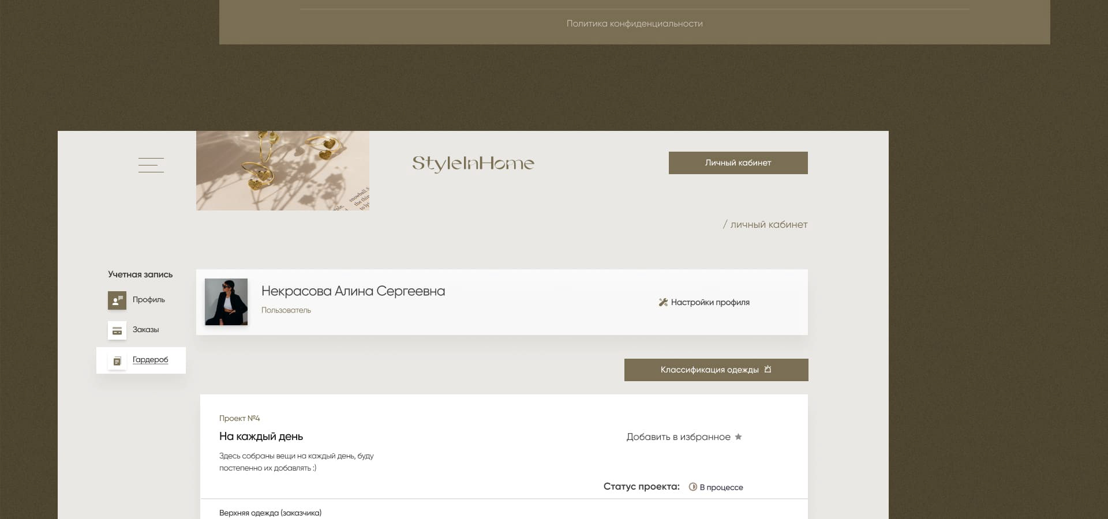Click the icon inside Классификация одежды button

[x=768, y=370]
